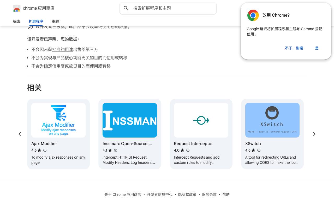Click the star icon on XSwitch card
Viewport: 334px width, 208px height.
253,150
